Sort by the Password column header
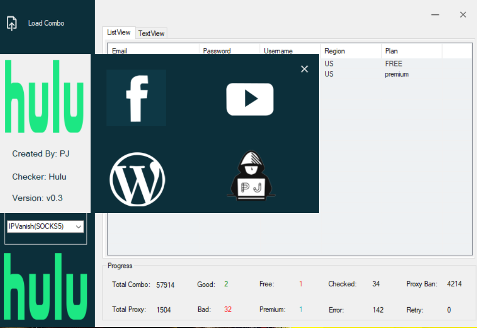This screenshot has height=328, width=477. click(229, 51)
